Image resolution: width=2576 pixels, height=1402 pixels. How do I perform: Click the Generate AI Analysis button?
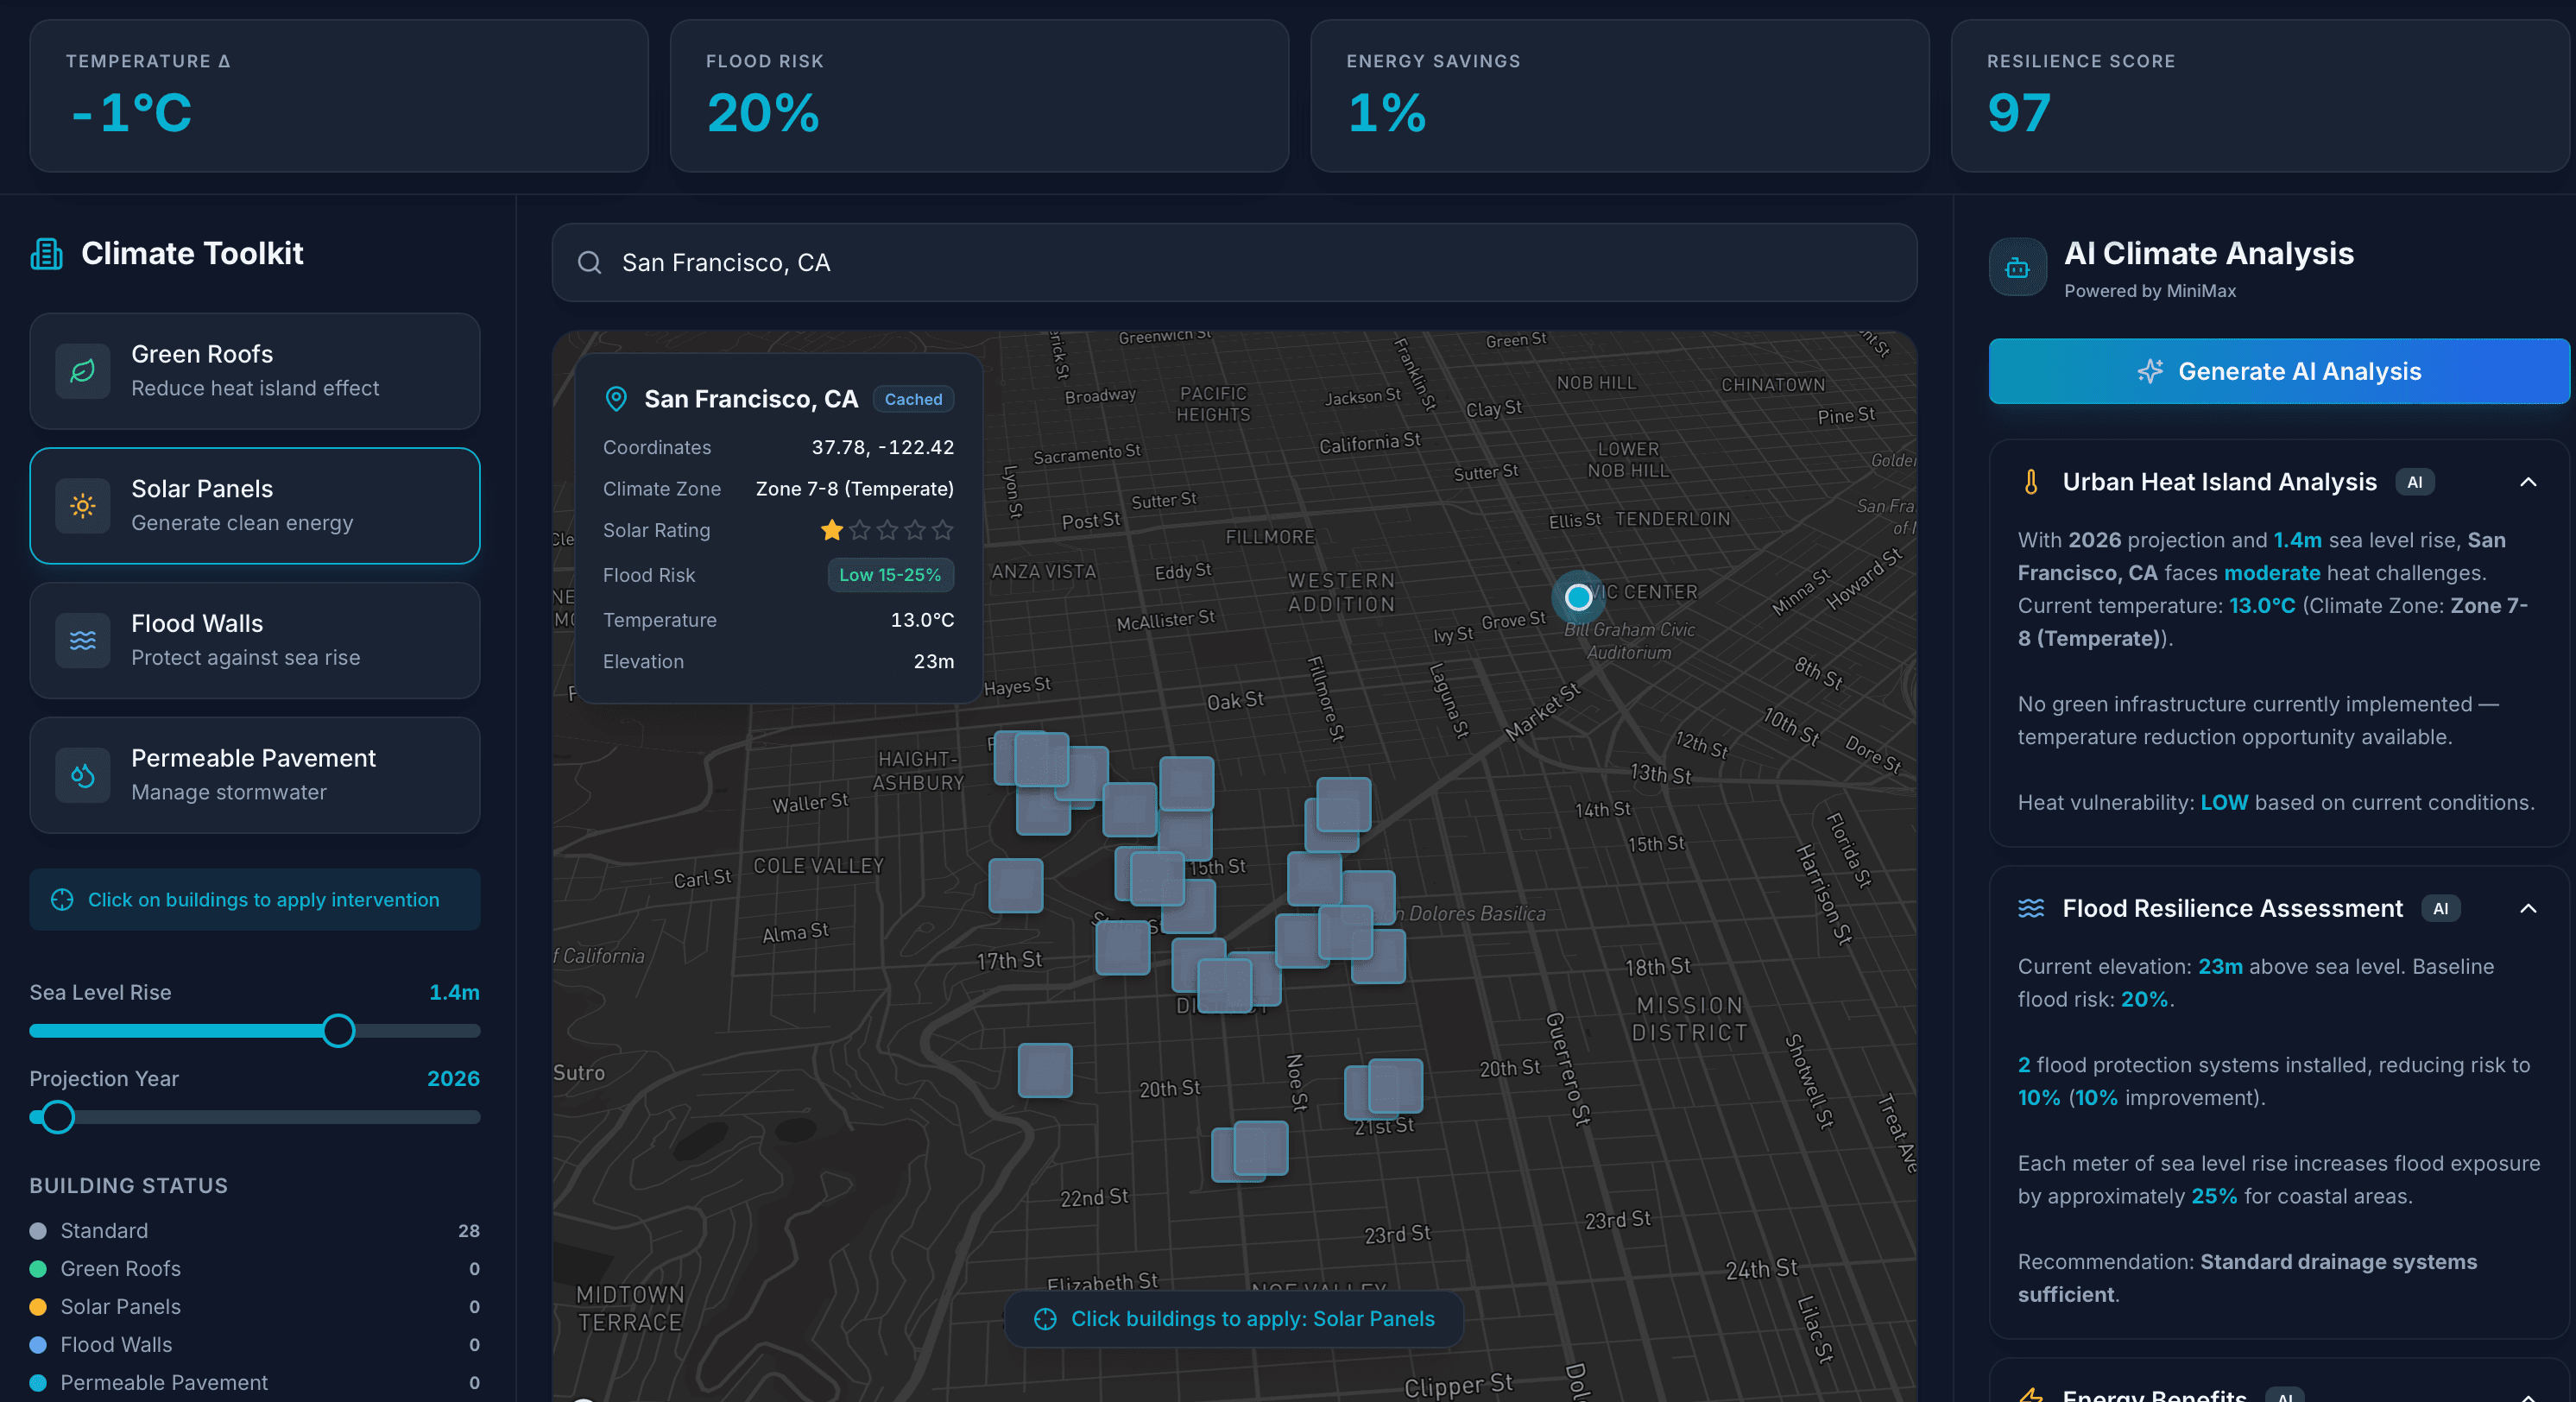2279,371
